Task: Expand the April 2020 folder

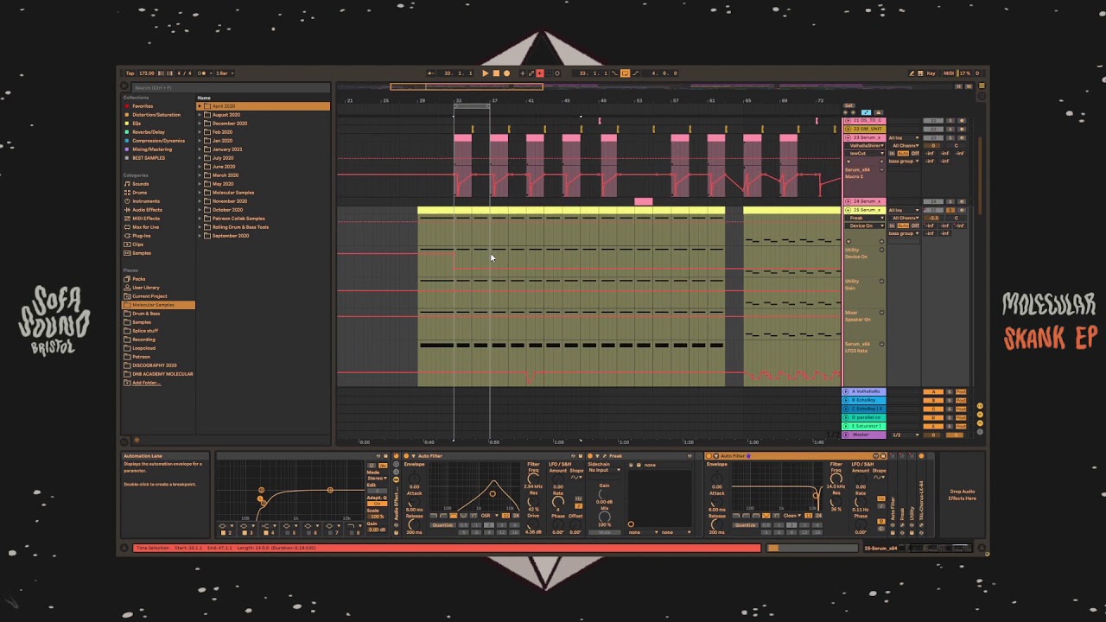Action: pos(200,106)
